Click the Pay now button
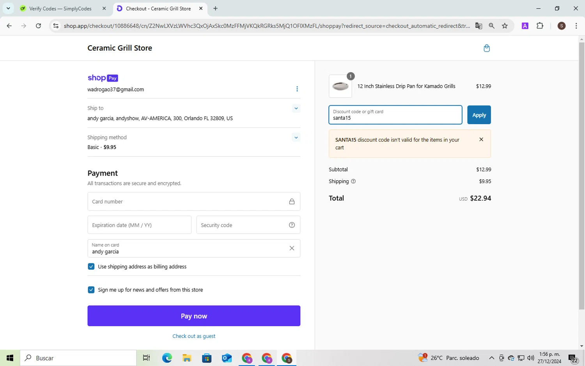The width and height of the screenshot is (585, 366). [194, 316]
